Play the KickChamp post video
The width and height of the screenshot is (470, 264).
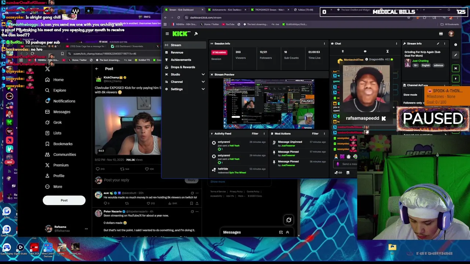[x=128, y=125]
